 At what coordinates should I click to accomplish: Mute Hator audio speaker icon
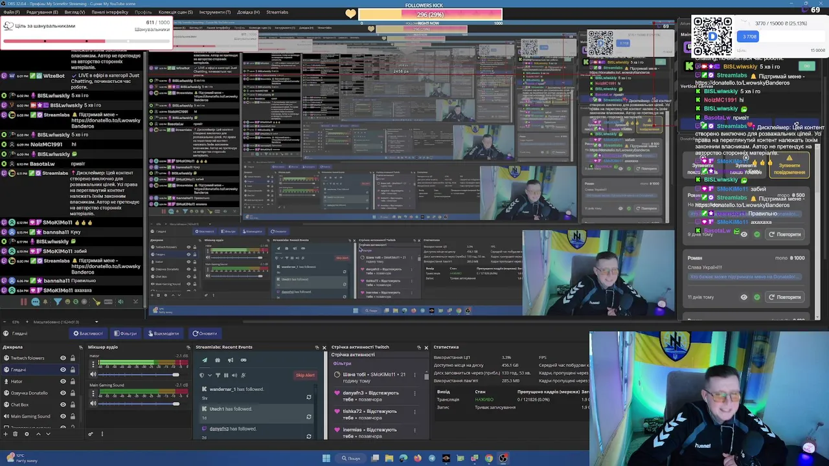click(93, 374)
